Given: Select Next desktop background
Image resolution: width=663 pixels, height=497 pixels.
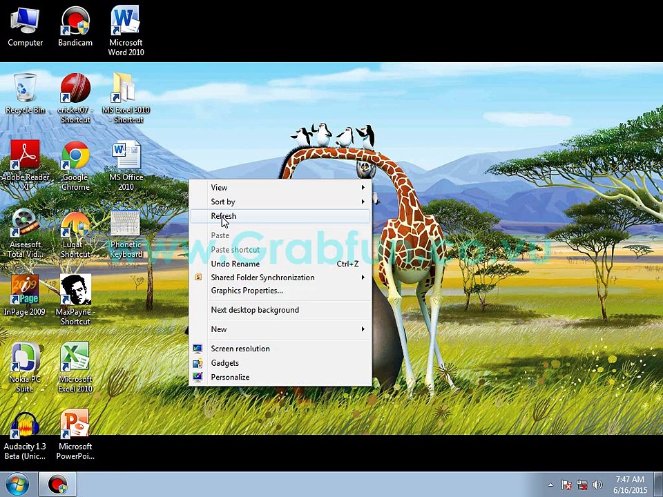Looking at the screenshot, I should pos(280,310).
